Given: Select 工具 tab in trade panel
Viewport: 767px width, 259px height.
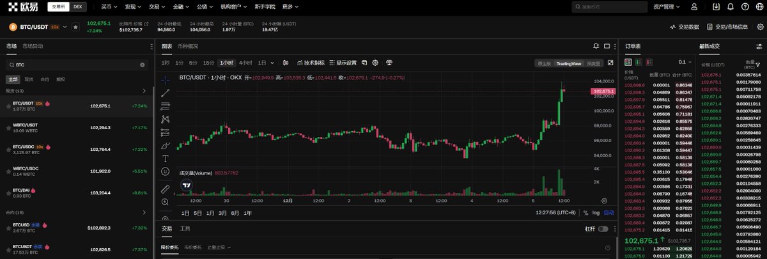Looking at the screenshot, I should [185, 228].
